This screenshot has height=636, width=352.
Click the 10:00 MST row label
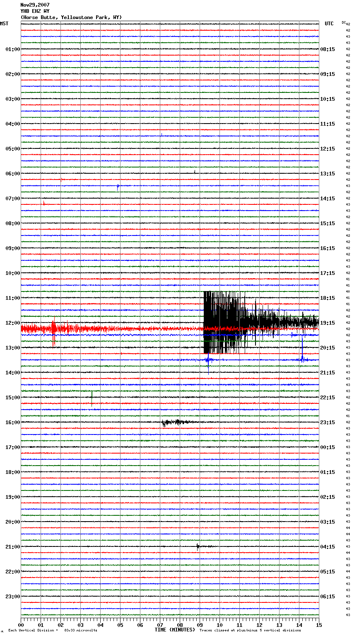(x=13, y=273)
